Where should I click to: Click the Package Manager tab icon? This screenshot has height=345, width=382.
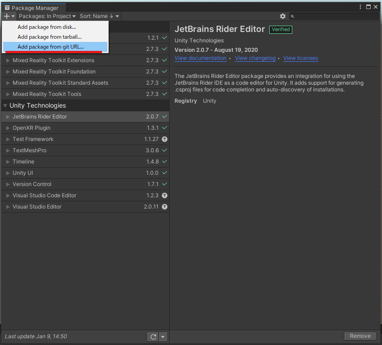[7, 8]
